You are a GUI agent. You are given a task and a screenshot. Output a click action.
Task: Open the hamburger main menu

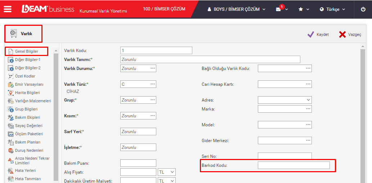pyautogui.click(x=8, y=9)
